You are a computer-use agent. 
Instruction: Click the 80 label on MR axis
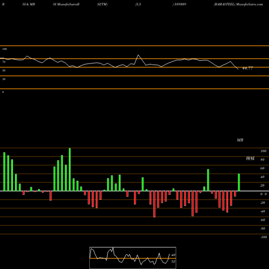tap(263, 160)
